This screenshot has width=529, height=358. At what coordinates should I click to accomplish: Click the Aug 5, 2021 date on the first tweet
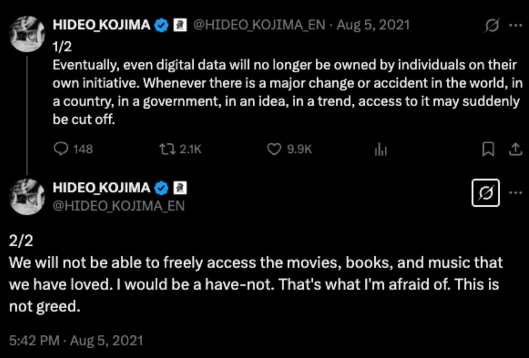(373, 25)
